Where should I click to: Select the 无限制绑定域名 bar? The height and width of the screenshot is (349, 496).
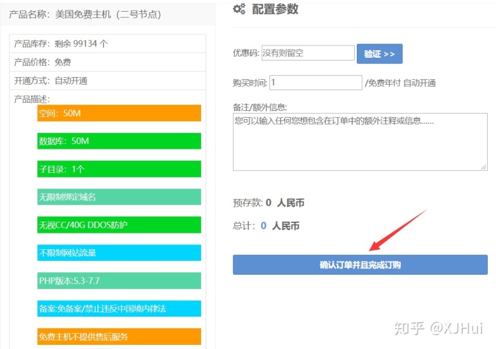[119, 197]
